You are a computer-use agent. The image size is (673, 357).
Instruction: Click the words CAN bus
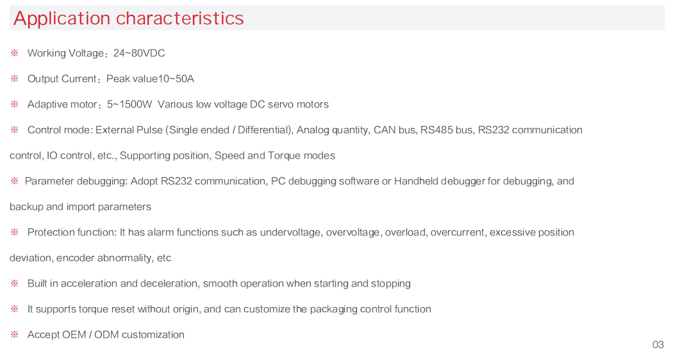tap(394, 130)
